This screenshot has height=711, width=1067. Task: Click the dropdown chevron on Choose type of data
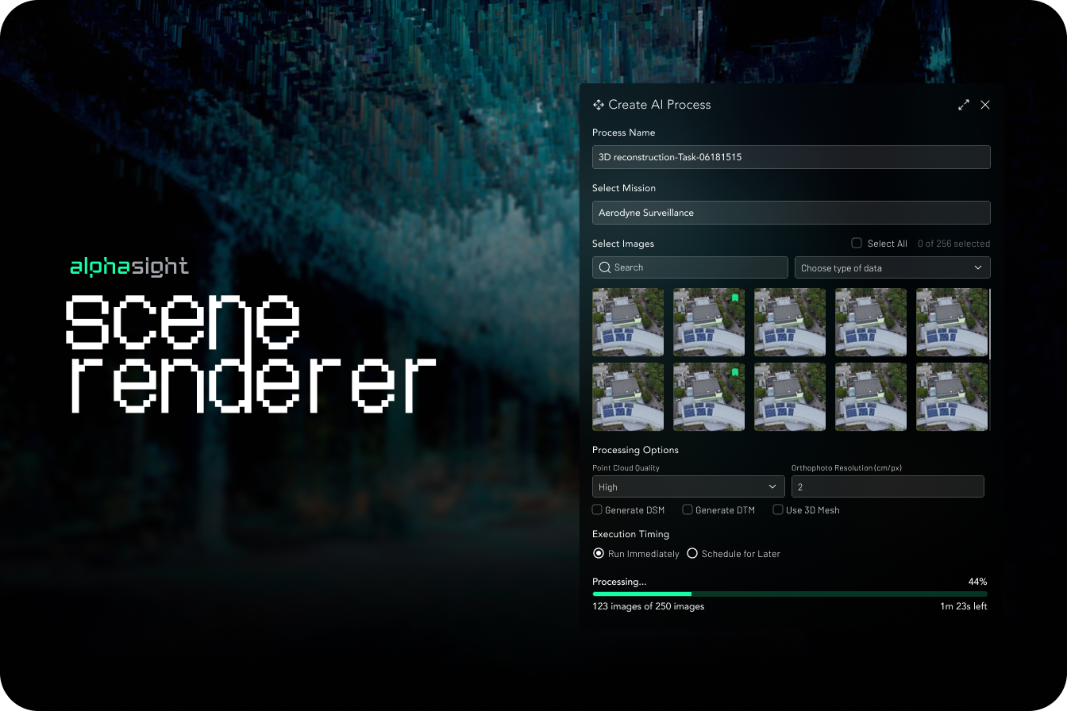coord(978,267)
